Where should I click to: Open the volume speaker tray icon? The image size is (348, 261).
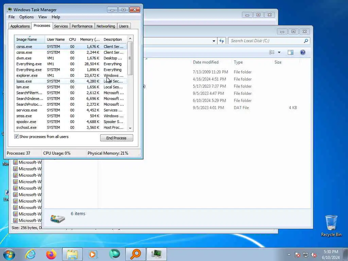(314, 255)
